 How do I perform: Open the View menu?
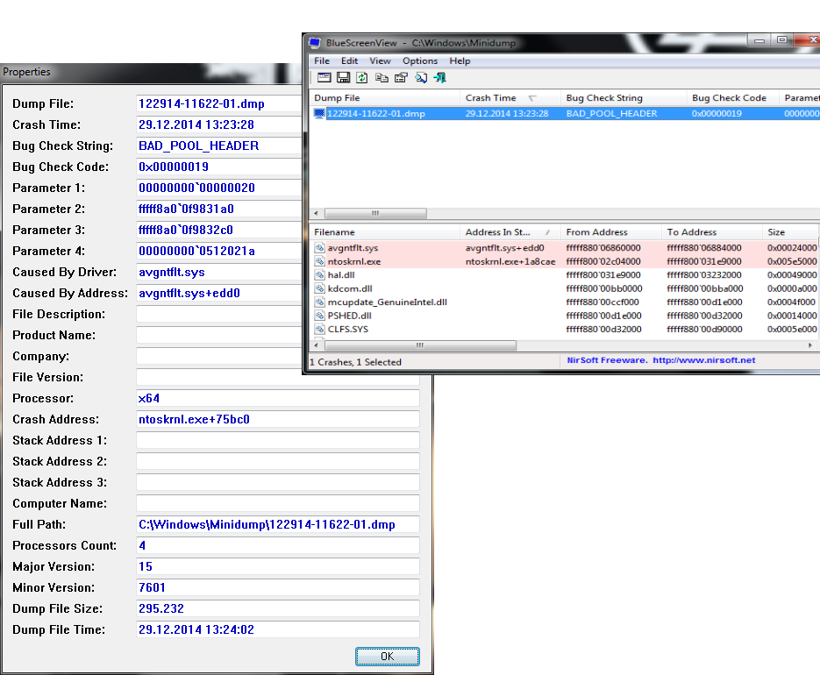click(x=380, y=60)
